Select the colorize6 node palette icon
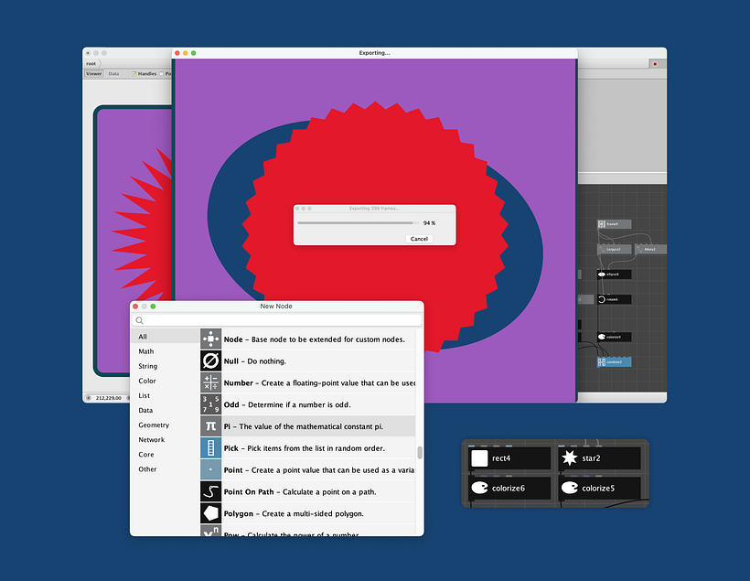Screen dimensions: 750x581 coord(479,488)
